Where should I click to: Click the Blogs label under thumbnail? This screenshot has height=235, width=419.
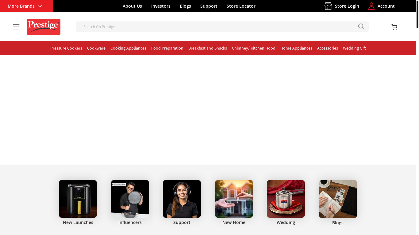(x=338, y=223)
